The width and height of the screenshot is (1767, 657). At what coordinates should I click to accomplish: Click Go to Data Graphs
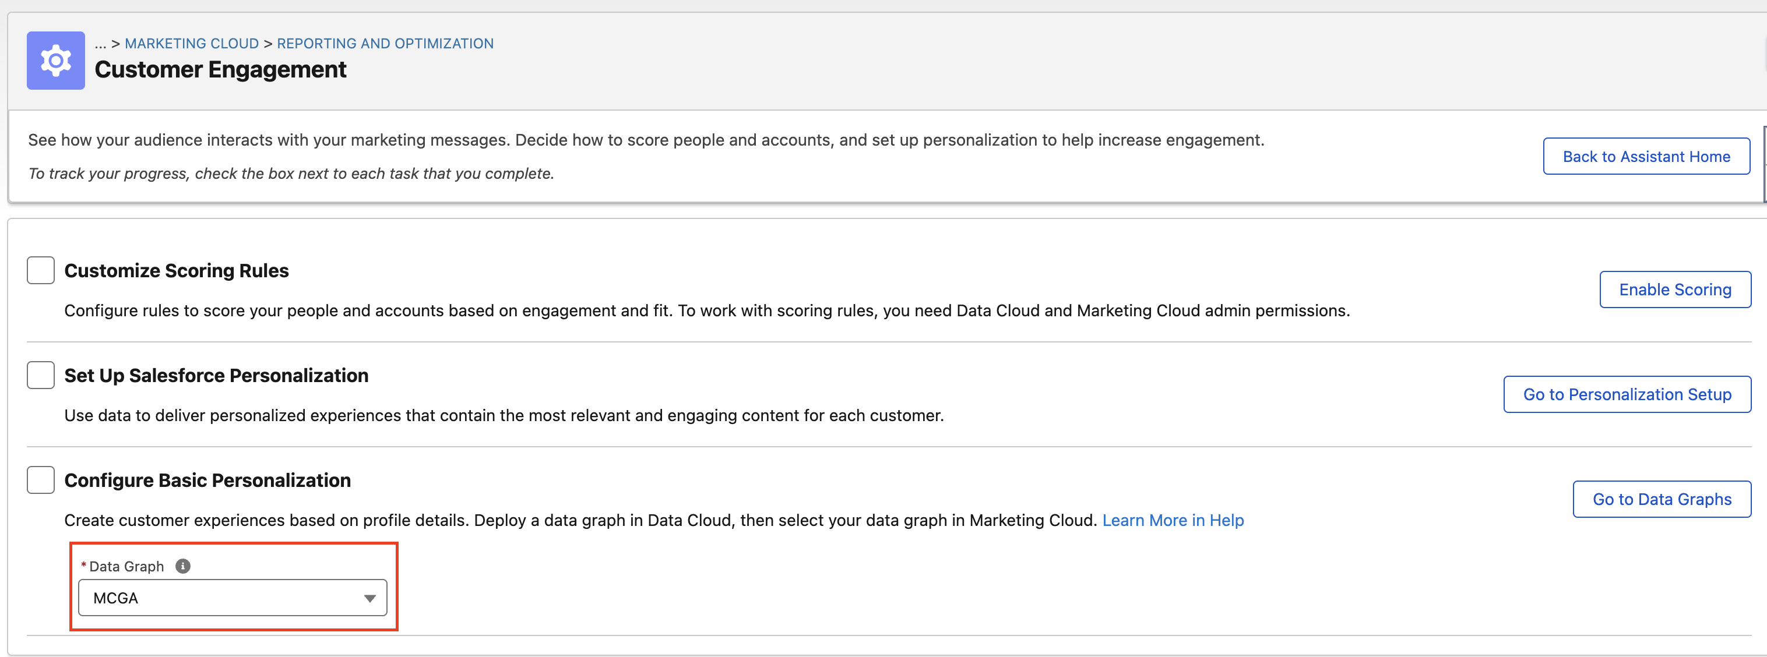coord(1662,499)
